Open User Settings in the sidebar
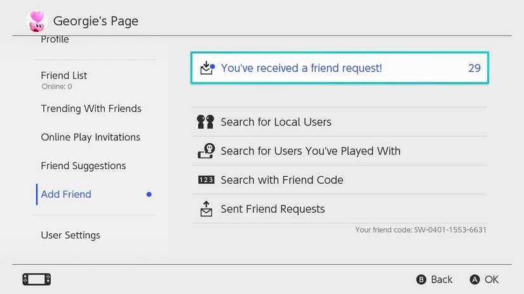The height and width of the screenshot is (294, 524). pos(71,235)
